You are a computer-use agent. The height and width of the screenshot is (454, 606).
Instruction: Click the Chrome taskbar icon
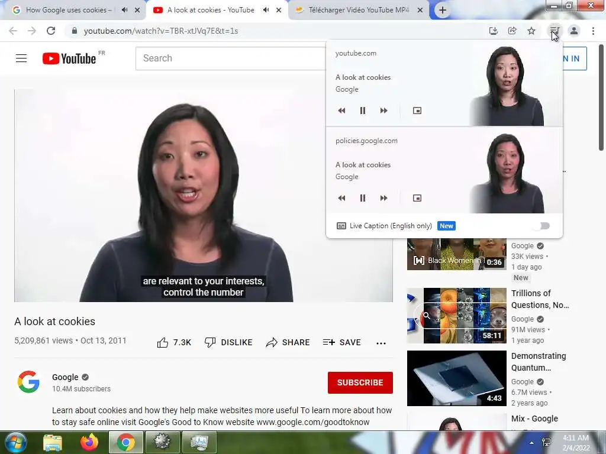click(x=126, y=442)
